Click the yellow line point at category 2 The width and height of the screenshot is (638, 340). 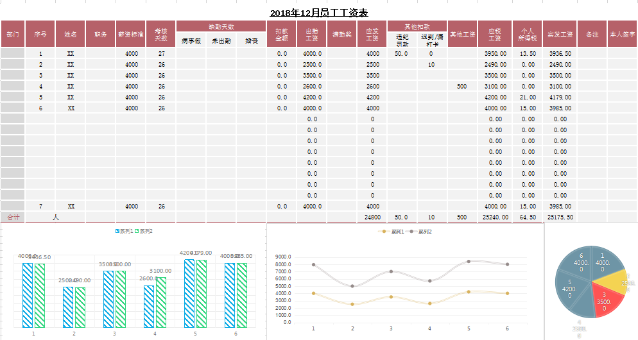pyautogui.click(x=352, y=304)
